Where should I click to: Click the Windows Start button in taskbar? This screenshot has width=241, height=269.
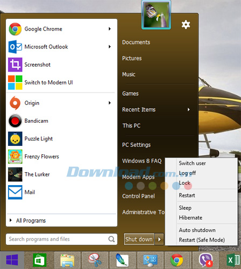pos(12,260)
